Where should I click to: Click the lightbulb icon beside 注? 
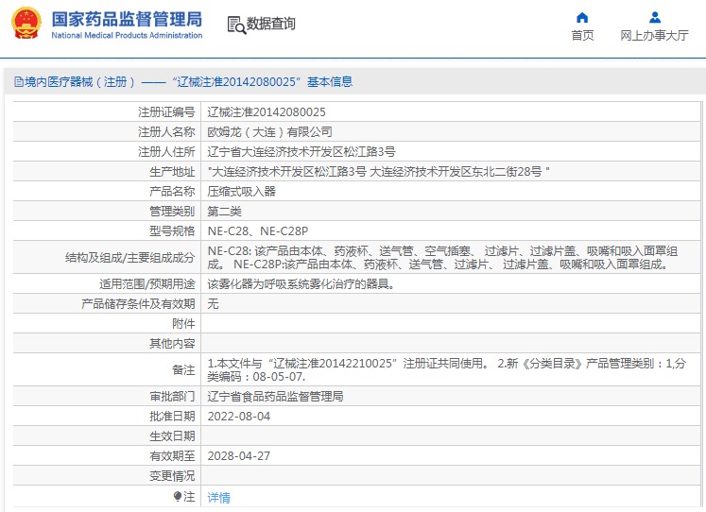(178, 496)
